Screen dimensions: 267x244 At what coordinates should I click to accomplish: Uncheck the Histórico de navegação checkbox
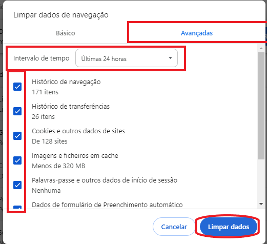(x=17, y=87)
